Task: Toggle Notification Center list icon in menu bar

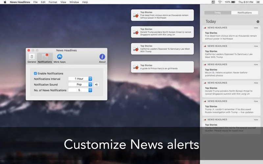Action: click(258, 2)
